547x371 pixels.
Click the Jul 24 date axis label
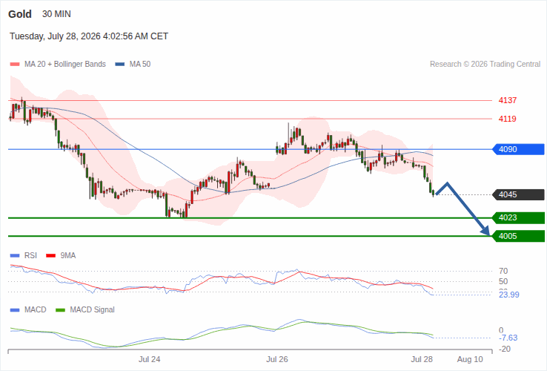[149, 359]
